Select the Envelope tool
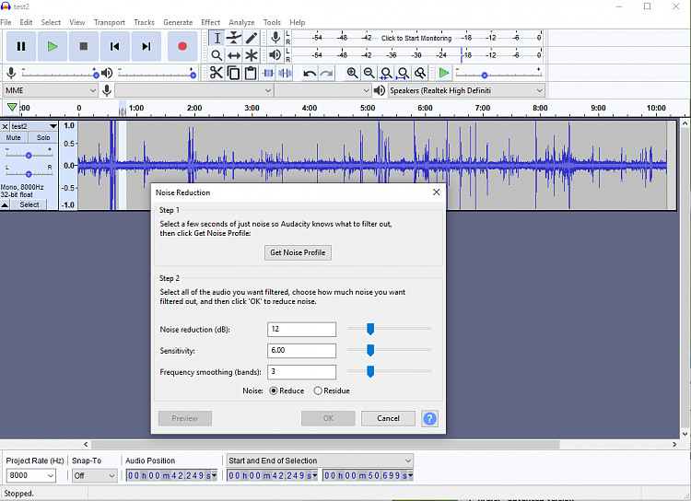Screen dimensions: 691x501 coord(234,39)
